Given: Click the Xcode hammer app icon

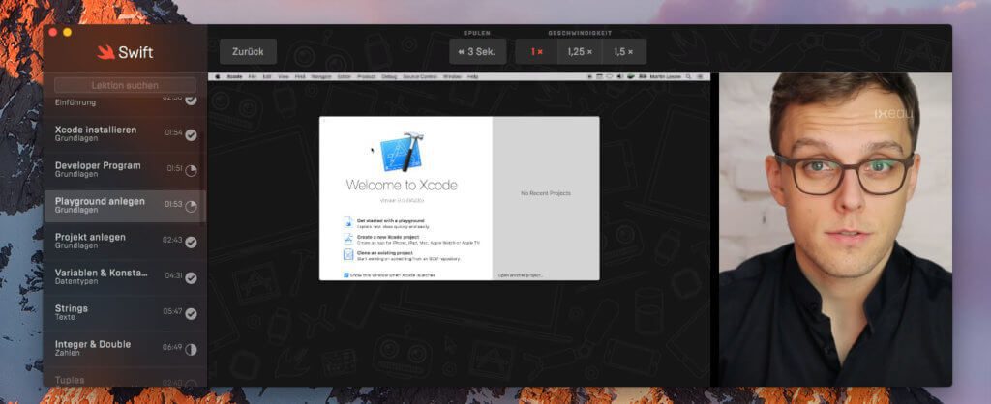Looking at the screenshot, I should (x=402, y=152).
